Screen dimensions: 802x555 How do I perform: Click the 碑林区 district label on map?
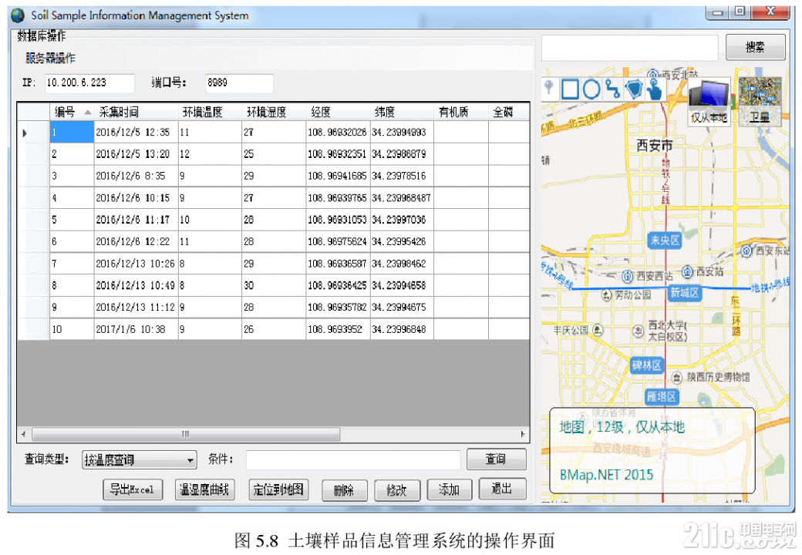tap(646, 365)
